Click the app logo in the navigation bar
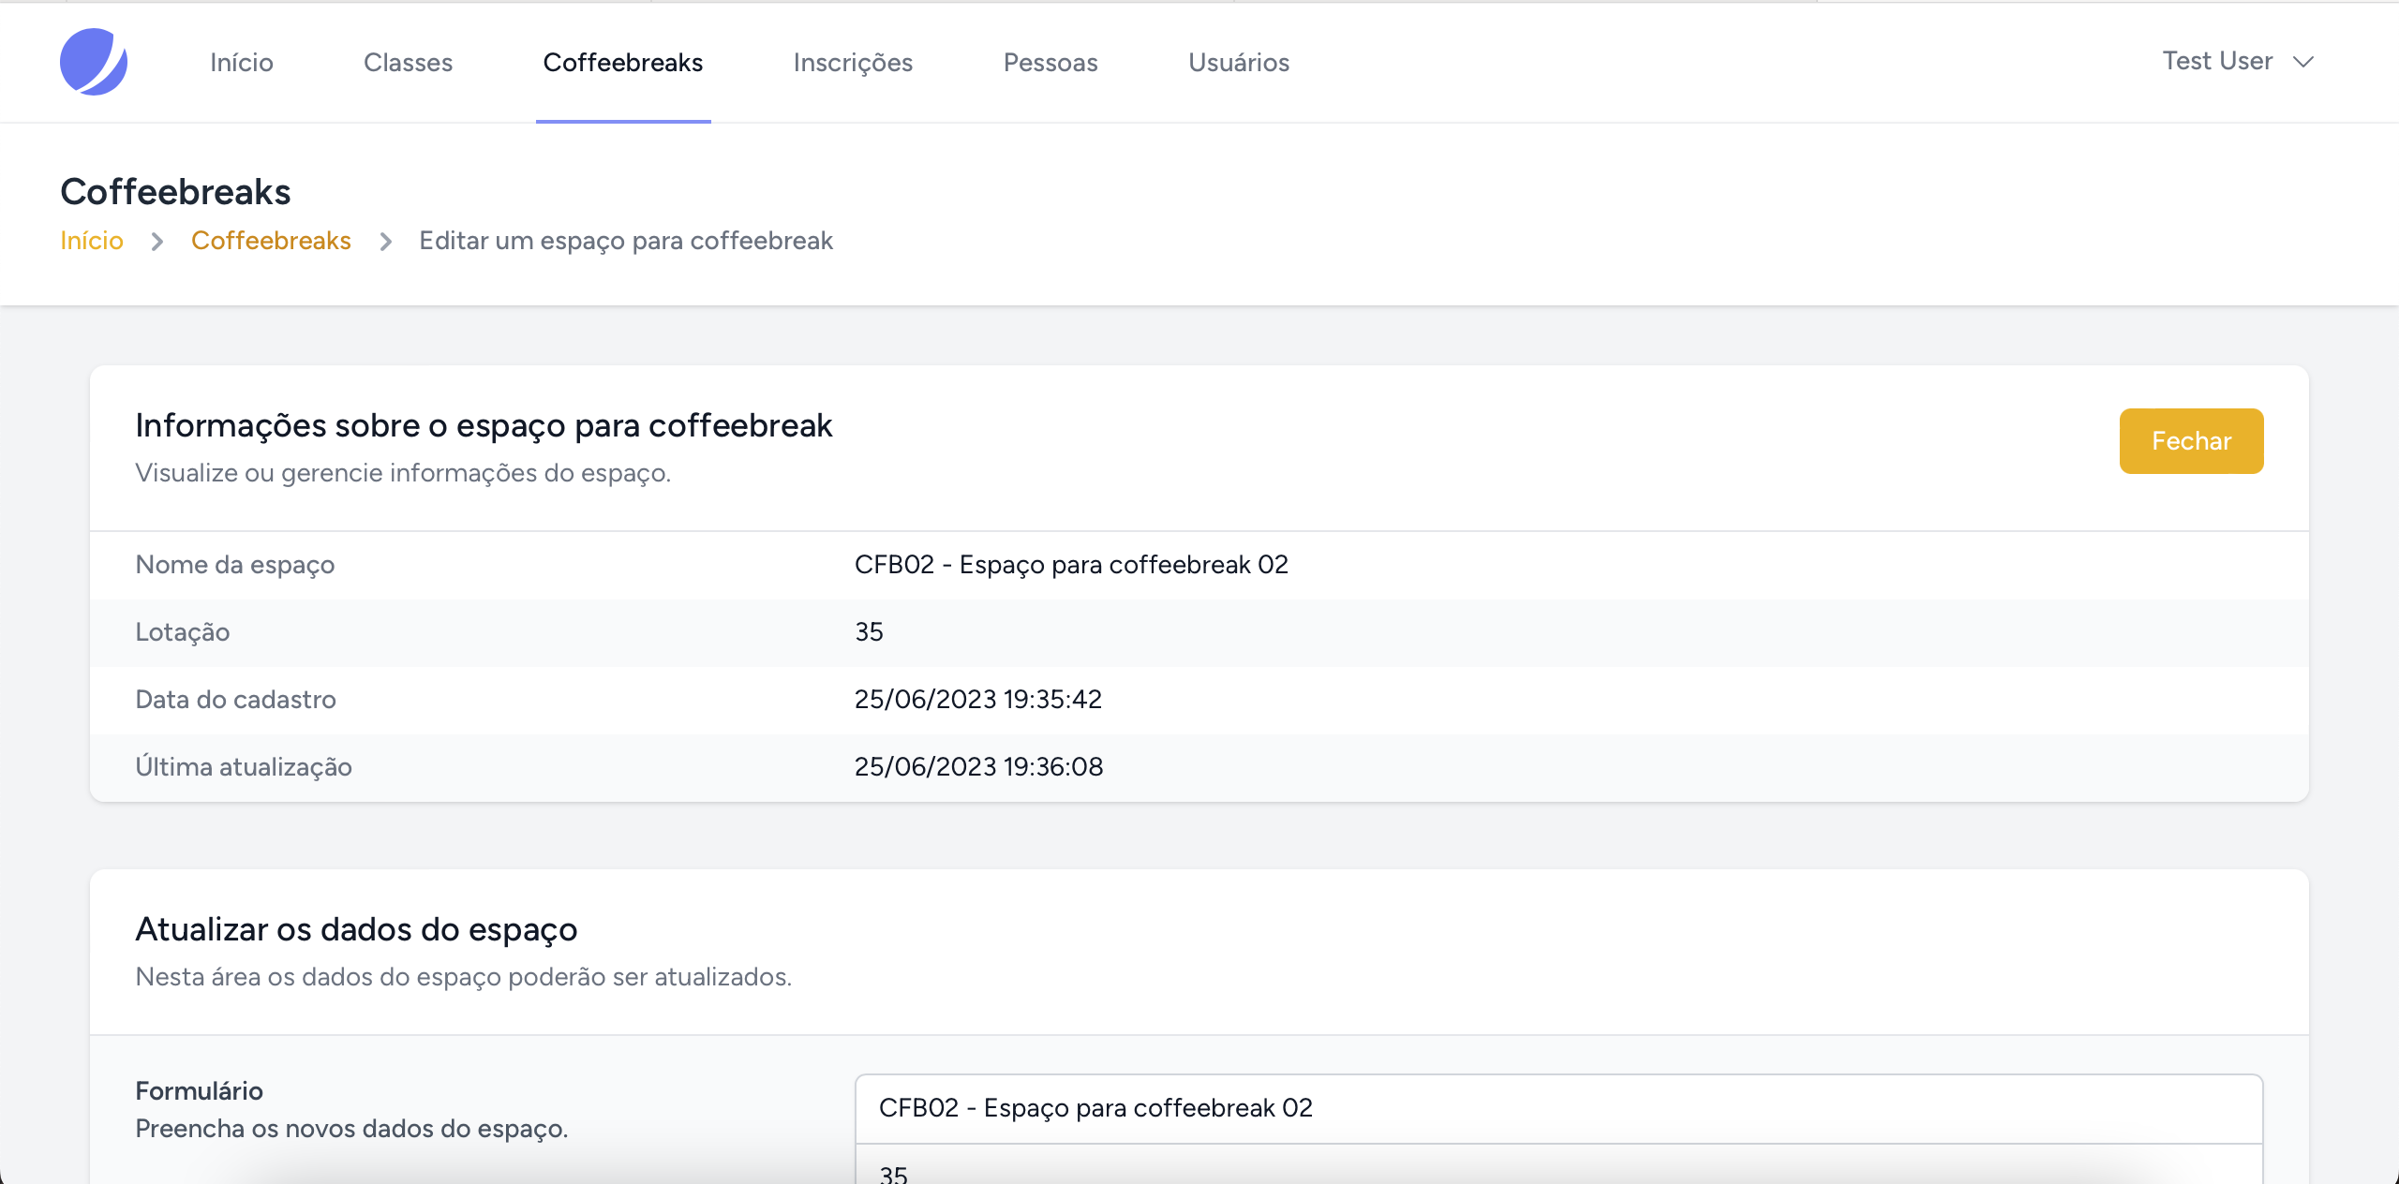This screenshot has width=2399, height=1184. click(x=96, y=62)
